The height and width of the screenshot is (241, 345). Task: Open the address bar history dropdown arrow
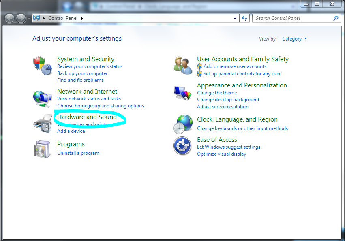(x=235, y=19)
